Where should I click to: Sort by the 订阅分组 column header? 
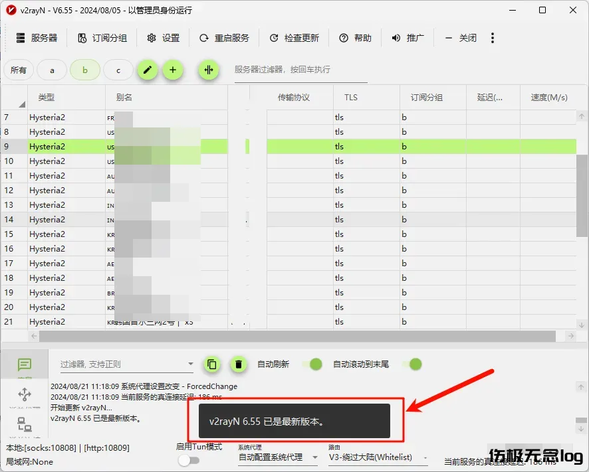(x=433, y=98)
